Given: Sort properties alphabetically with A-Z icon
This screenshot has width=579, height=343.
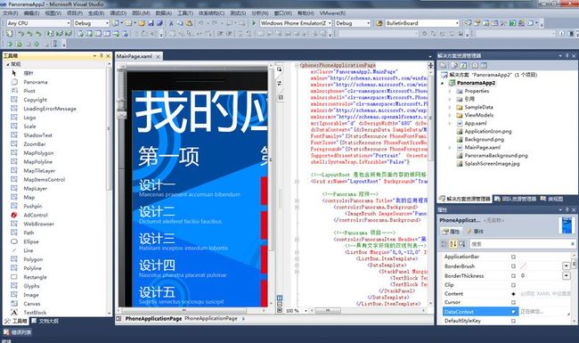Looking at the screenshot, I should [x=453, y=244].
